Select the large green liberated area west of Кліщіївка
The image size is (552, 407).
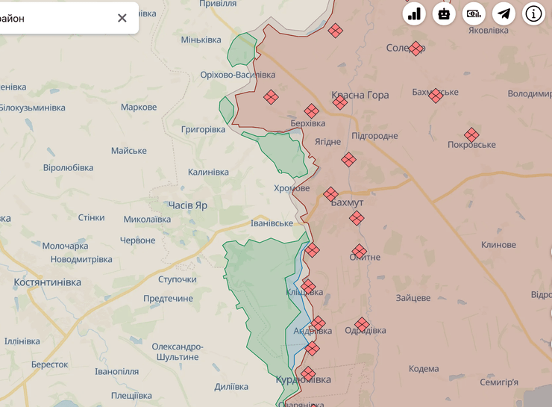pos(257,291)
